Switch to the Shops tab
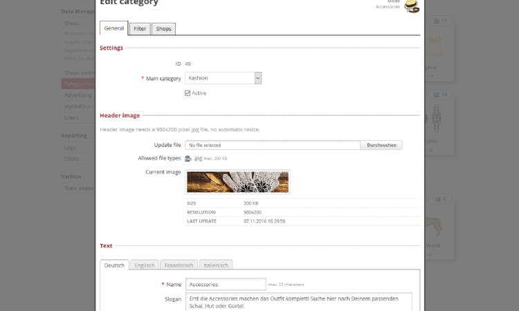The width and height of the screenshot is (519, 311). [x=163, y=28]
